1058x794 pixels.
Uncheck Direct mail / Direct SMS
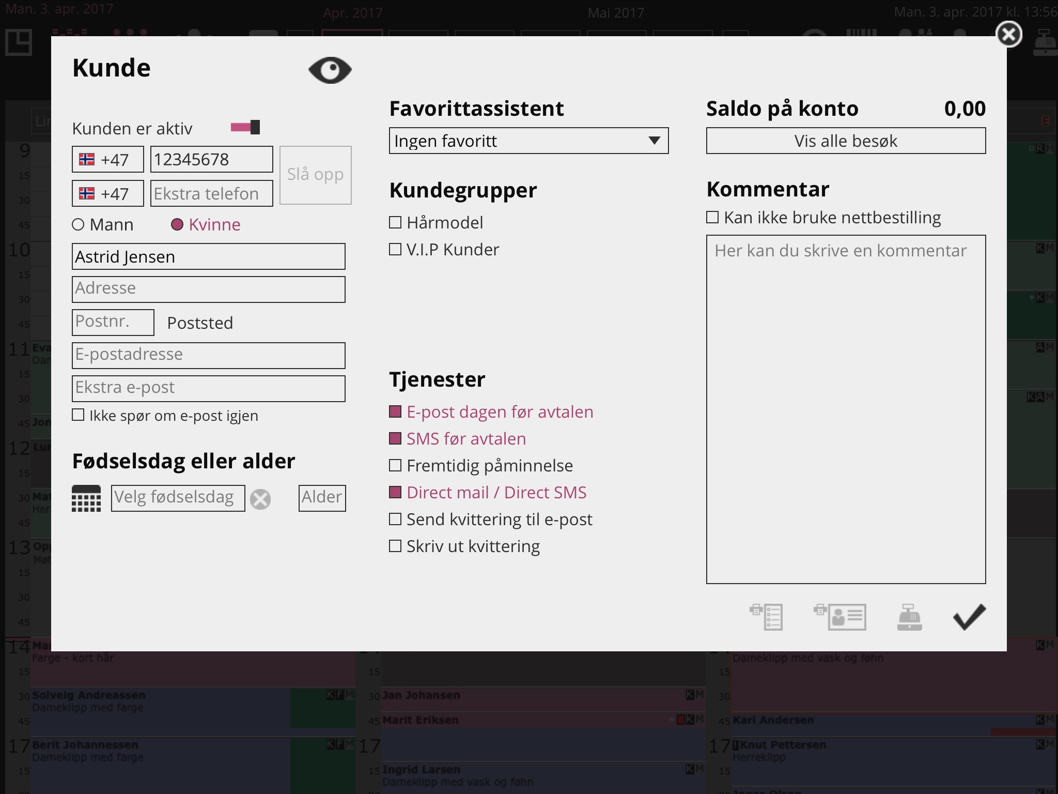pos(488,492)
